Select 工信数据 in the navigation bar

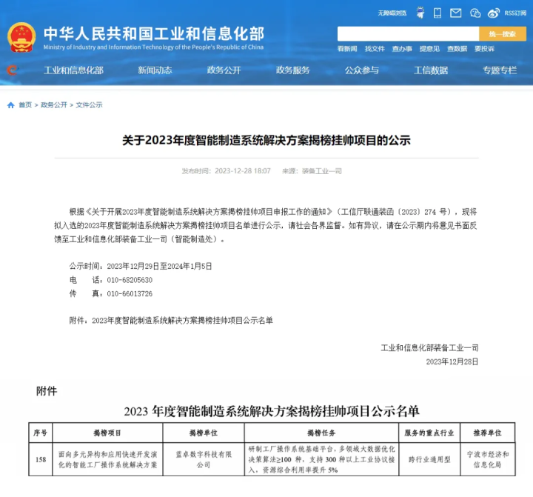pyautogui.click(x=431, y=70)
